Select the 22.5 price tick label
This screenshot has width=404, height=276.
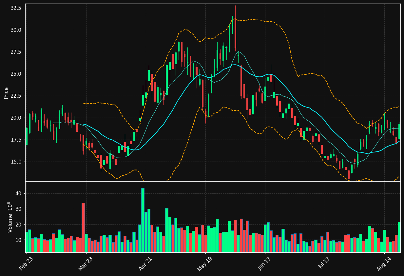click(16, 96)
